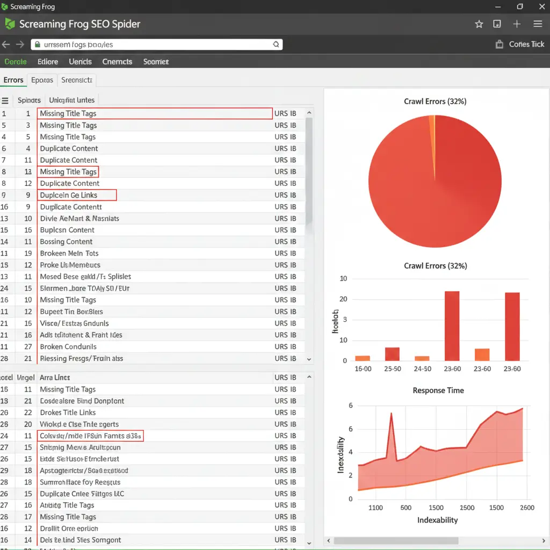Switch to the Errors tab
The image size is (550, 550).
pyautogui.click(x=13, y=80)
